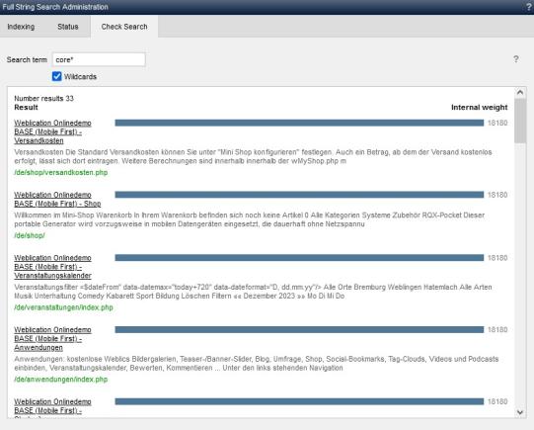This screenshot has height=430, width=534.
Task: Open the Anwendungen result link
Action: click(x=52, y=339)
